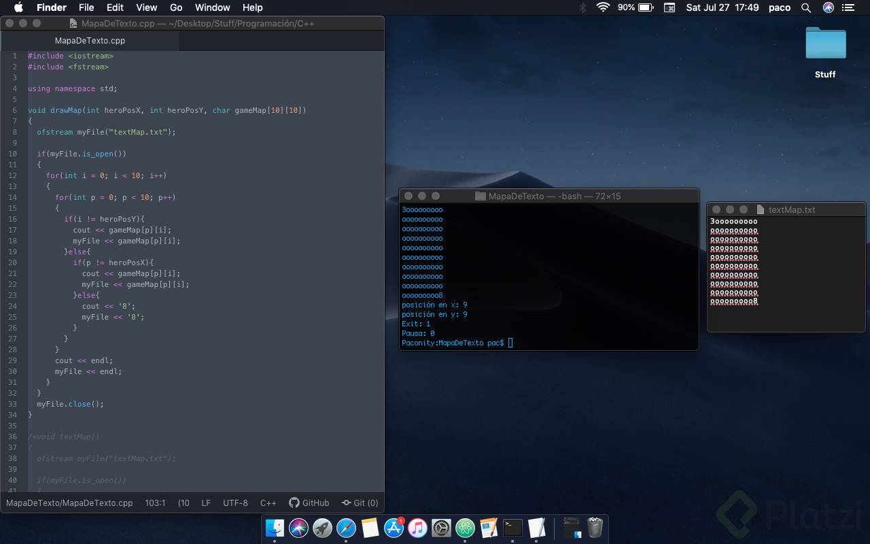This screenshot has height=544, width=870.
Task: Open the File menu
Action: click(86, 7)
